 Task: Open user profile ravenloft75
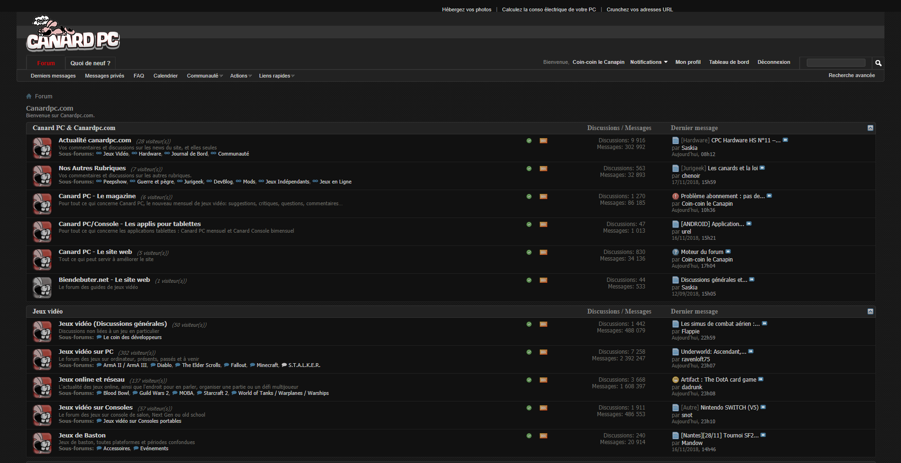click(696, 359)
